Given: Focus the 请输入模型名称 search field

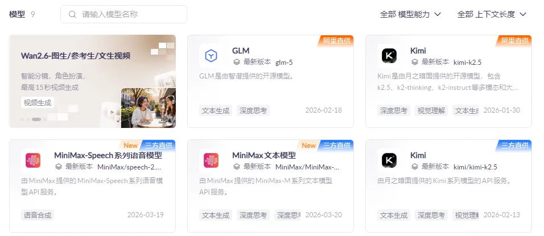Looking at the screenshot, I should (124, 14).
